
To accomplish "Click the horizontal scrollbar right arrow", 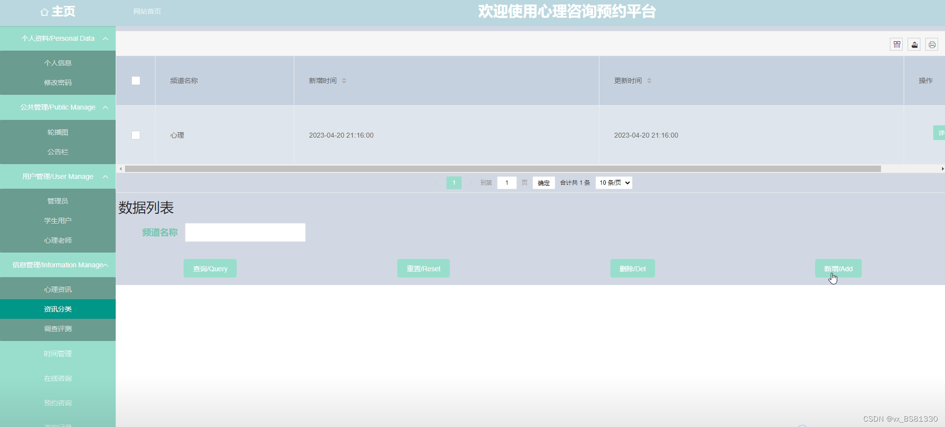I will (x=942, y=169).
